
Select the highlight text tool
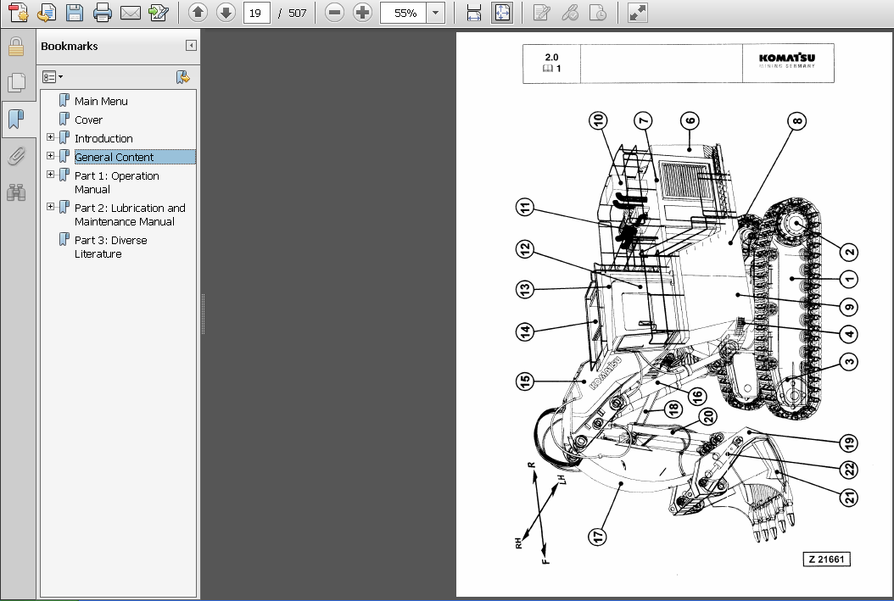[x=570, y=13]
